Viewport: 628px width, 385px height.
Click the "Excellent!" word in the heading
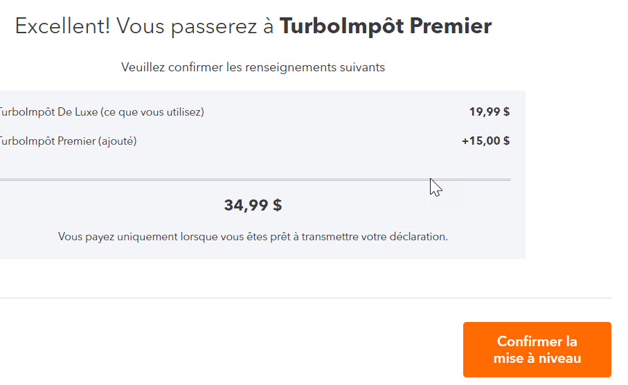pos(63,26)
